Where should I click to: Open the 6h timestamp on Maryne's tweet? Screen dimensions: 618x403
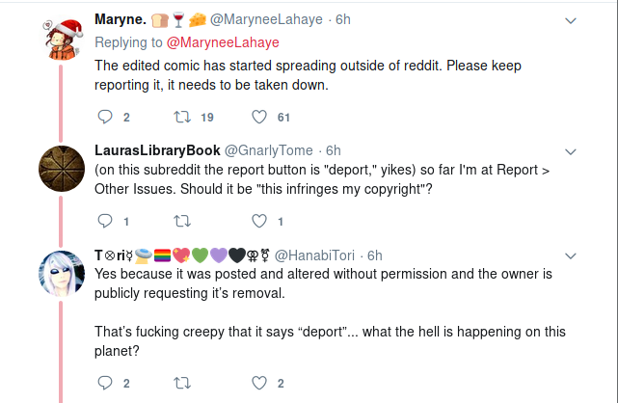pyautogui.click(x=343, y=19)
